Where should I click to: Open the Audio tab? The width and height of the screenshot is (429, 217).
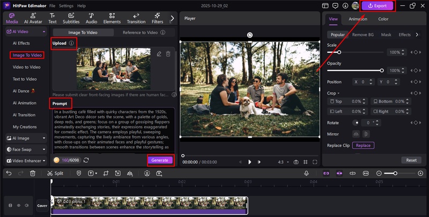click(x=91, y=18)
